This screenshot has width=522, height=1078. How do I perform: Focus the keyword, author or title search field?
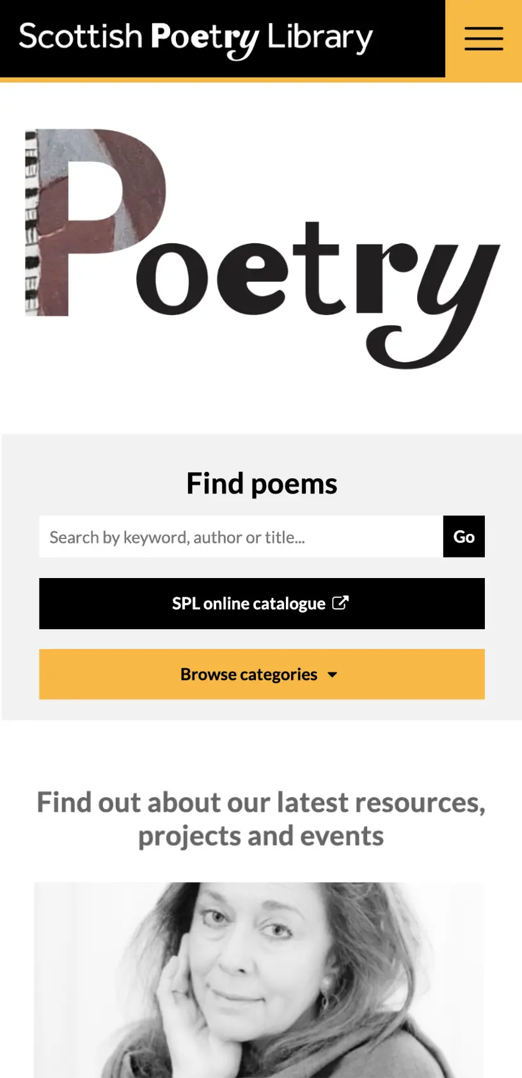click(x=241, y=536)
